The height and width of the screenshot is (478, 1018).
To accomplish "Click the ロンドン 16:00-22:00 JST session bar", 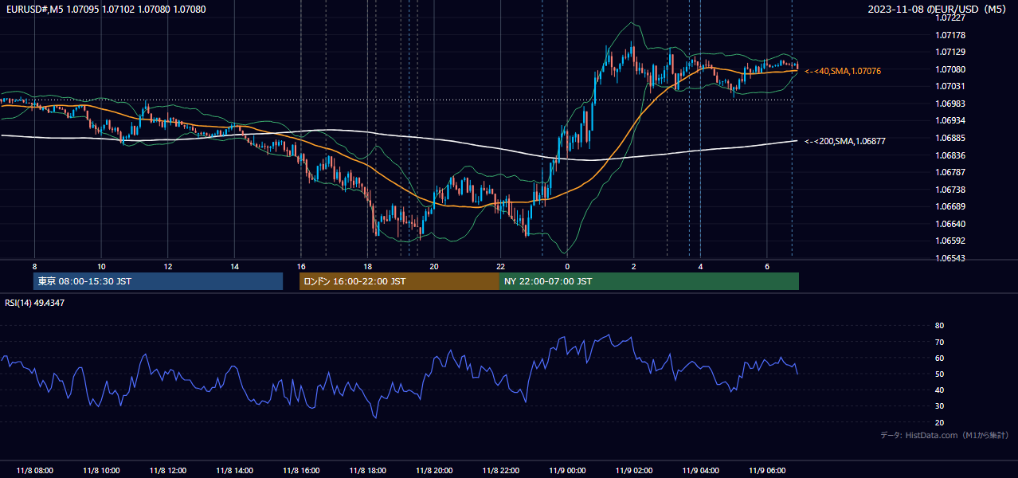I will tap(399, 281).
